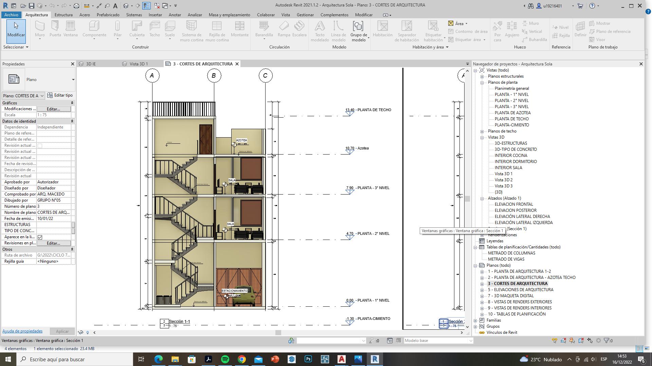Toggle the 'Aparece en la lista' checkbox
The width and height of the screenshot is (652, 366).
tap(40, 237)
